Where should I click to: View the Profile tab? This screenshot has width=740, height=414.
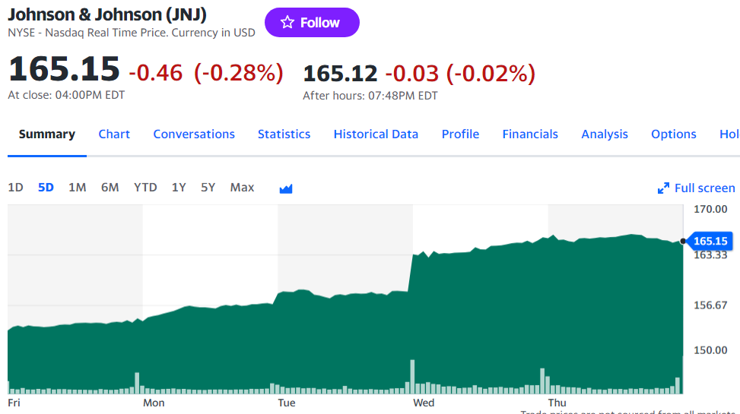pos(460,134)
